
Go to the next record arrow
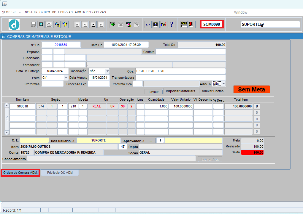[93, 25]
